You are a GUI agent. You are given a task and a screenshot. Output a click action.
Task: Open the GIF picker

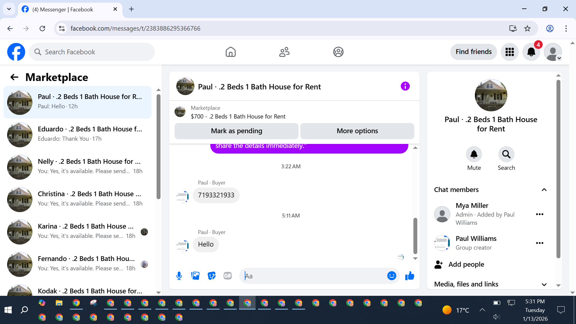click(228, 276)
